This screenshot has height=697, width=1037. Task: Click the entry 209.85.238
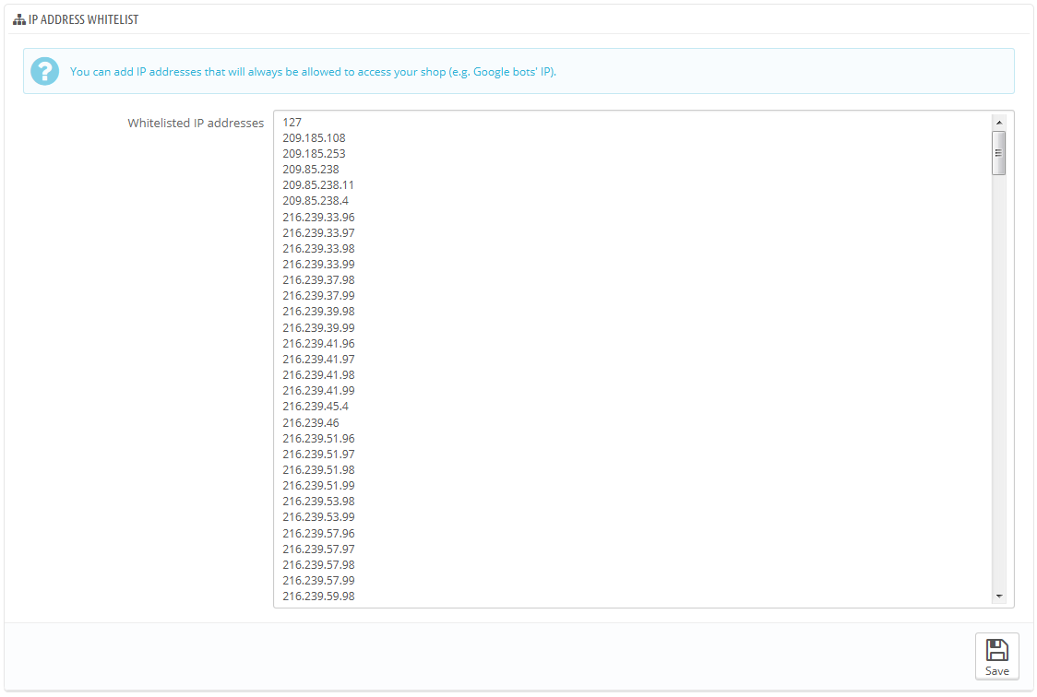point(311,169)
